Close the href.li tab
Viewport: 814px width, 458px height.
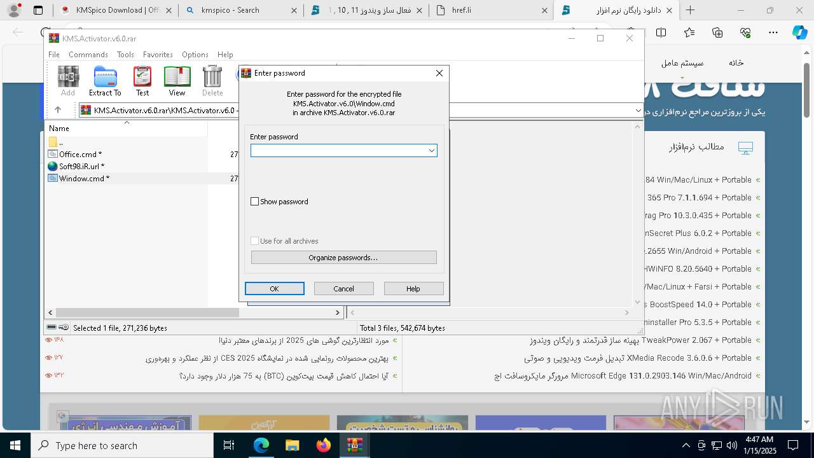[545, 10]
